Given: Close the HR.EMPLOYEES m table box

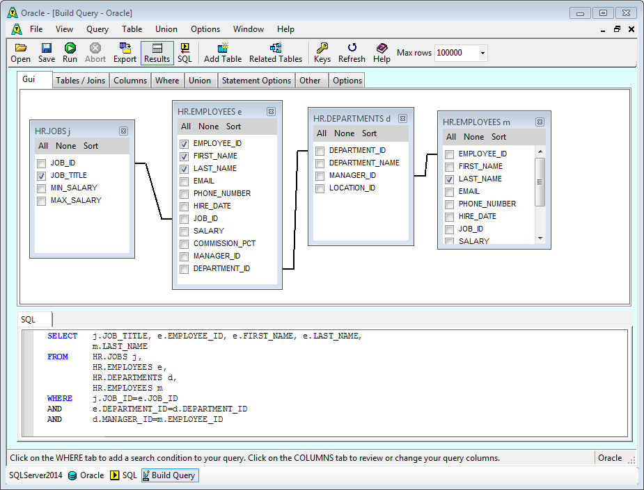Looking at the screenshot, I should [540, 122].
